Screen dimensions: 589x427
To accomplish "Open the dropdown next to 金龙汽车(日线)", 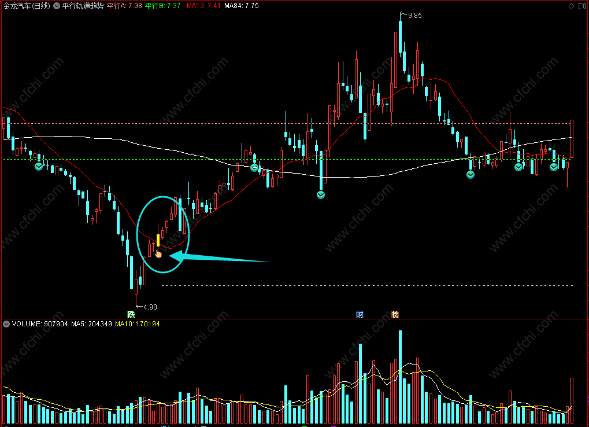I will pyautogui.click(x=57, y=6).
